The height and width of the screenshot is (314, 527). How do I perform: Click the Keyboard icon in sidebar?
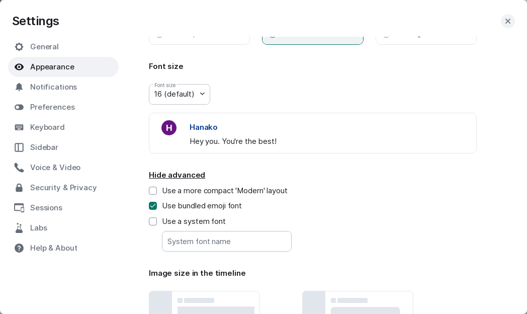click(x=19, y=127)
